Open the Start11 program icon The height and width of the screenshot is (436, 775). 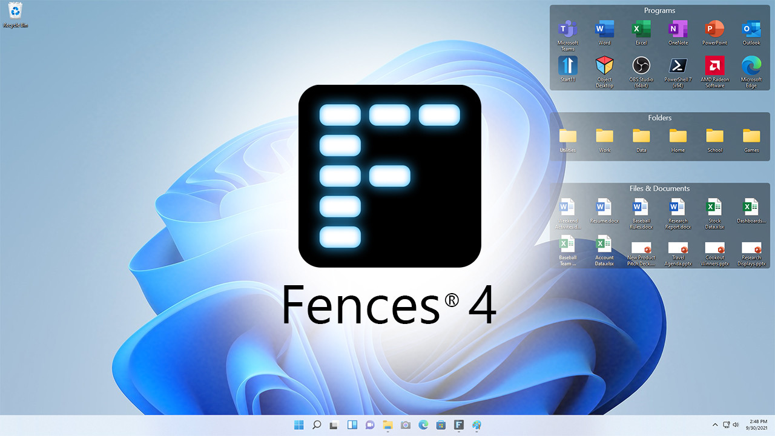coord(567,66)
